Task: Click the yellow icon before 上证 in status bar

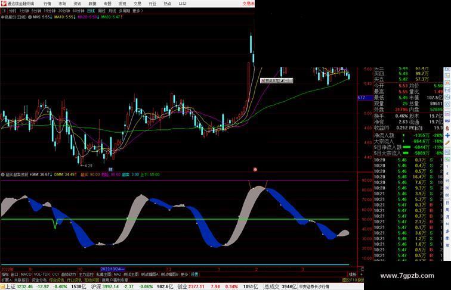Action: [2, 286]
